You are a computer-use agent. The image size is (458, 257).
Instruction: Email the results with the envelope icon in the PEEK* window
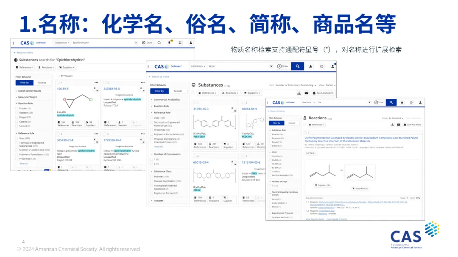(306, 93)
